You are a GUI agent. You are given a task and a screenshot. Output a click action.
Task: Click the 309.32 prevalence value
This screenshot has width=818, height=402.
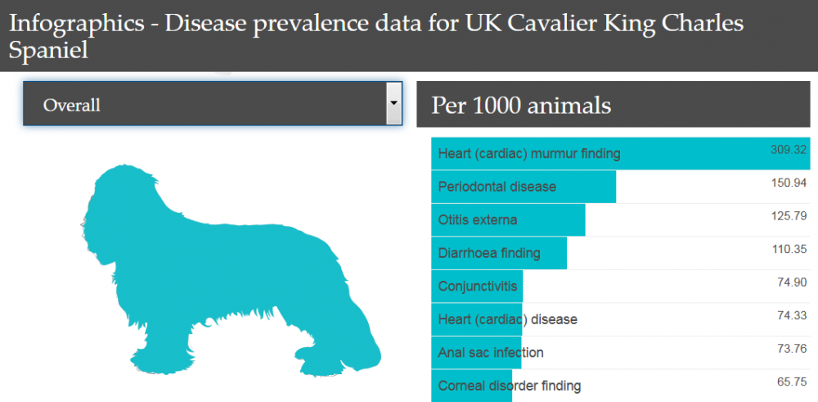click(789, 150)
